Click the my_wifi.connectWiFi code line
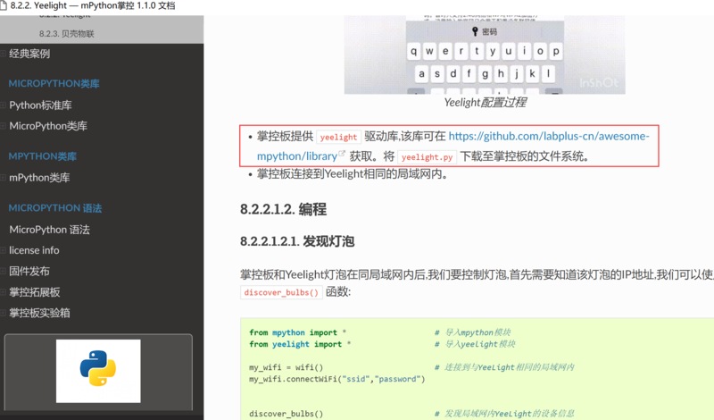The image size is (714, 420). click(337, 379)
